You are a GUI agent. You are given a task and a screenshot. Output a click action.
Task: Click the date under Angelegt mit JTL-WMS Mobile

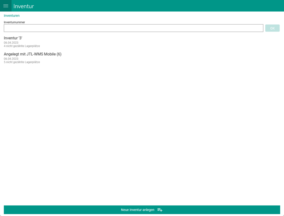(11, 59)
